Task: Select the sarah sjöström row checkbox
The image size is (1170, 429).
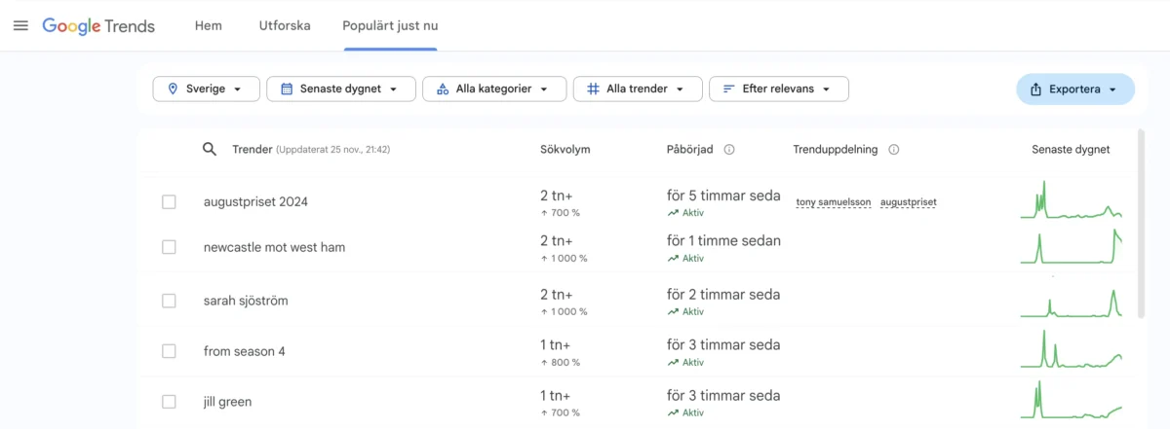Action: coord(169,301)
